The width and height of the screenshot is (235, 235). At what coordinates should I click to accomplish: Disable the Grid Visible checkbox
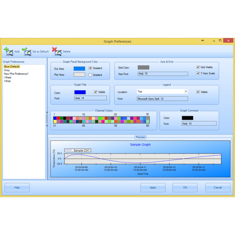click(x=198, y=67)
